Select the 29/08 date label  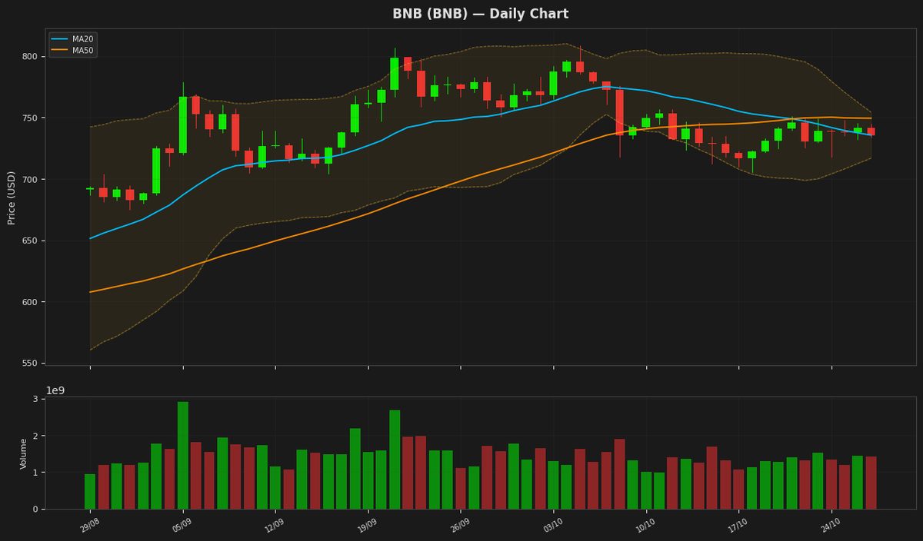[89, 525]
